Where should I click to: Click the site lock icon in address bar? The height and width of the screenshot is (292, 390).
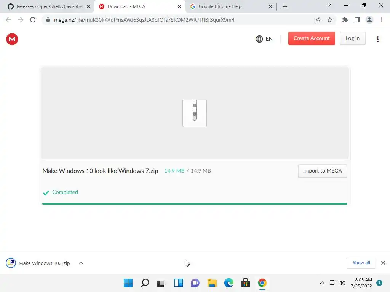pos(48,20)
